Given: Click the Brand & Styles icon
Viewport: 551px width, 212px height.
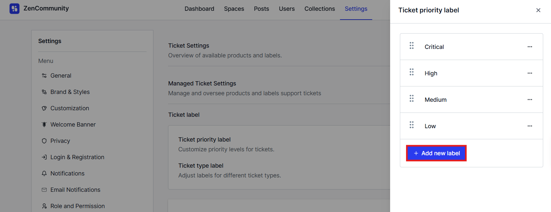Looking at the screenshot, I should (44, 92).
